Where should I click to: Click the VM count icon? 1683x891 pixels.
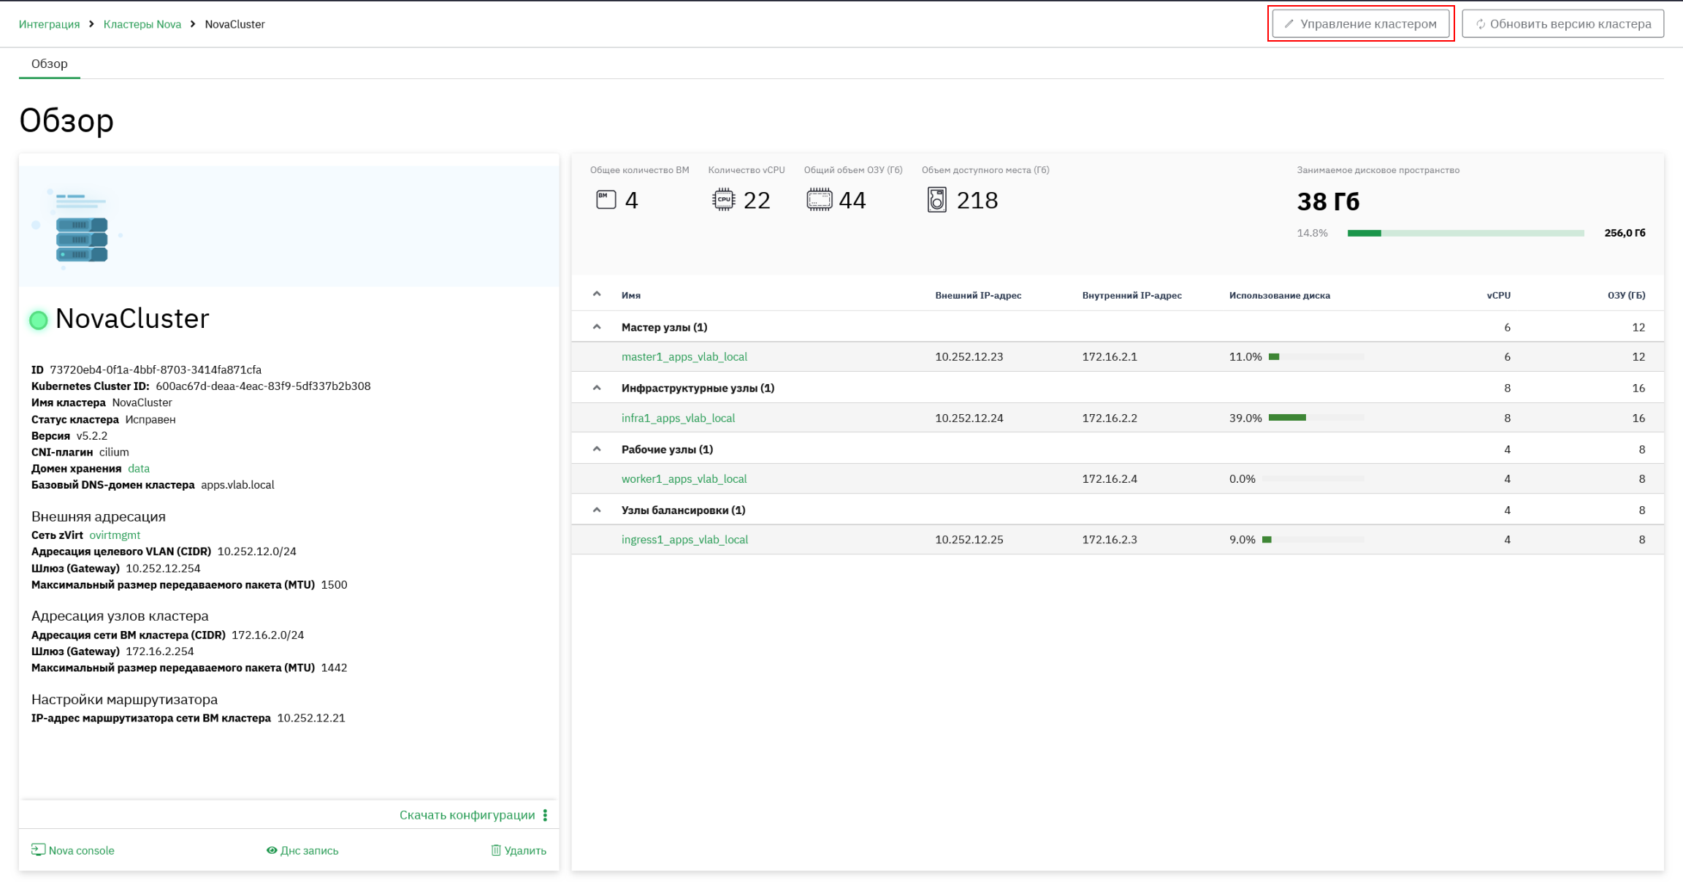pos(606,199)
